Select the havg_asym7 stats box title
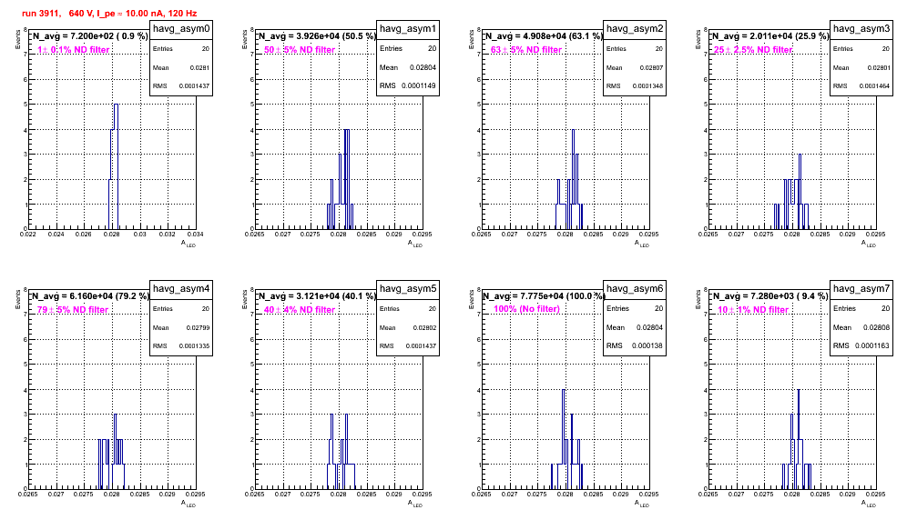 (861, 288)
